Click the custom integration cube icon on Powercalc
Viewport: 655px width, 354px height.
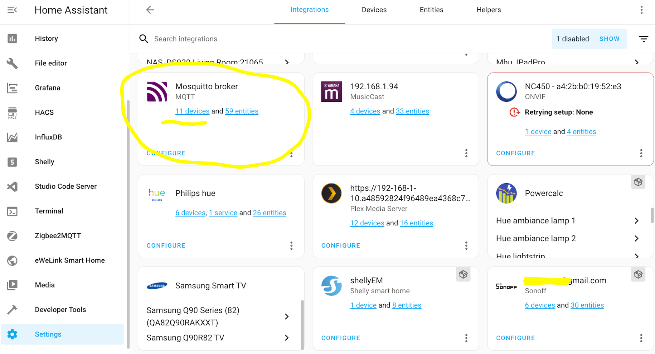coord(638,182)
